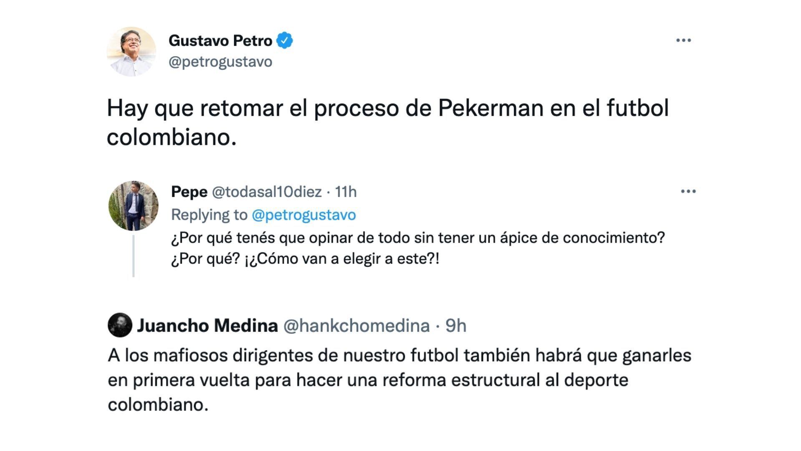The image size is (801, 451).
Task: Click the tweet text about Pekerman
Action: [x=387, y=122]
